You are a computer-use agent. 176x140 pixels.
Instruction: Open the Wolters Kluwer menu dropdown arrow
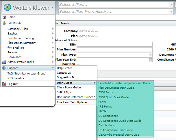pyautogui.click(x=53, y=8)
